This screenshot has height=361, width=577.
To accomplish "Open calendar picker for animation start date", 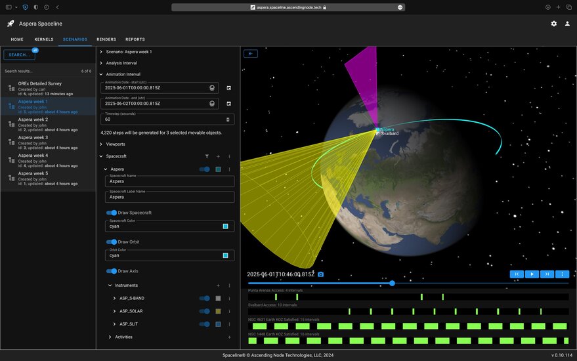I will click(229, 88).
